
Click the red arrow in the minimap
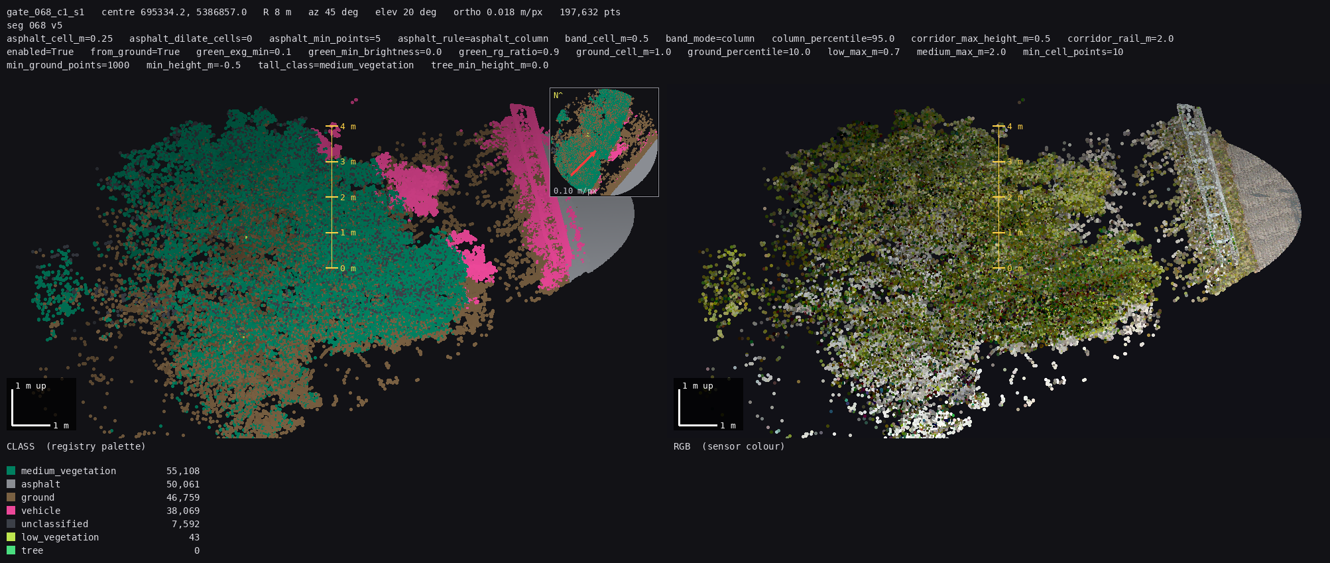tap(583, 162)
